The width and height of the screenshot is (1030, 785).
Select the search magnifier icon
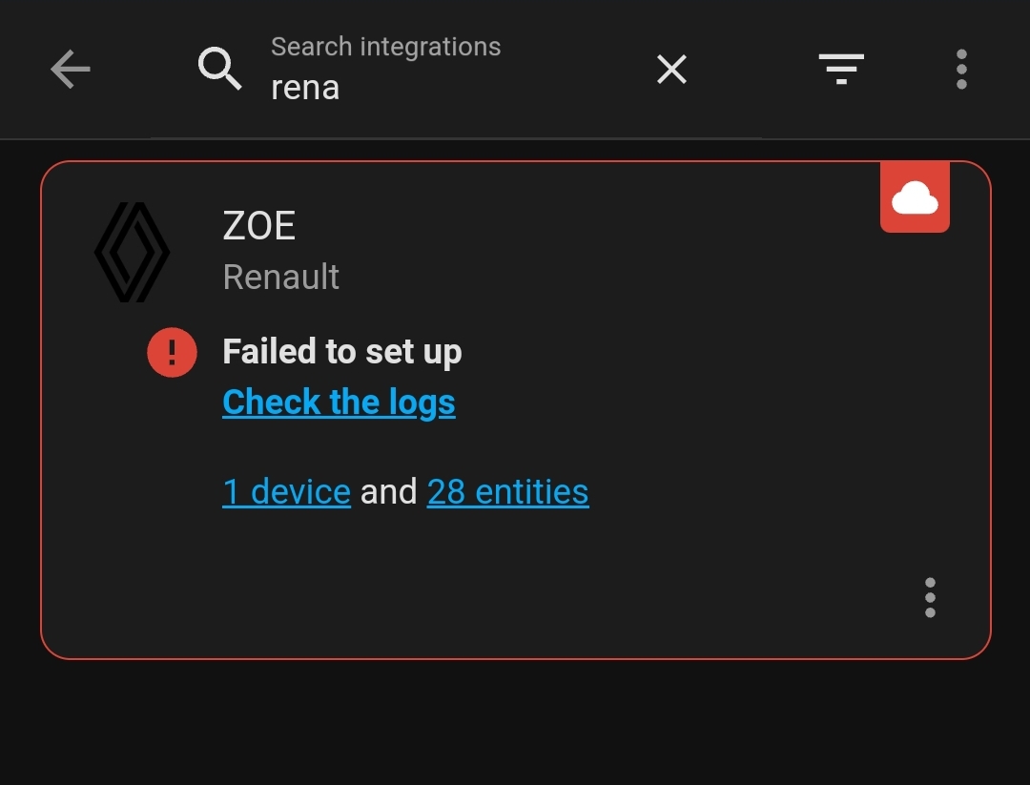click(x=220, y=69)
